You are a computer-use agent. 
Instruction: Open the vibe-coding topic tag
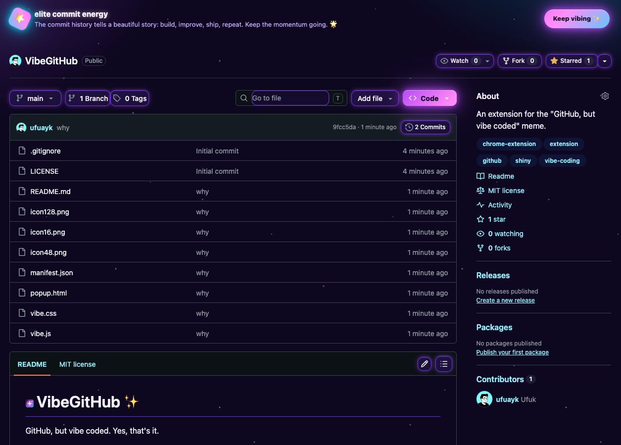(x=562, y=161)
